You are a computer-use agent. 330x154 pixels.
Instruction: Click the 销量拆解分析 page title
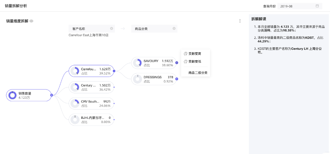point(16,6)
